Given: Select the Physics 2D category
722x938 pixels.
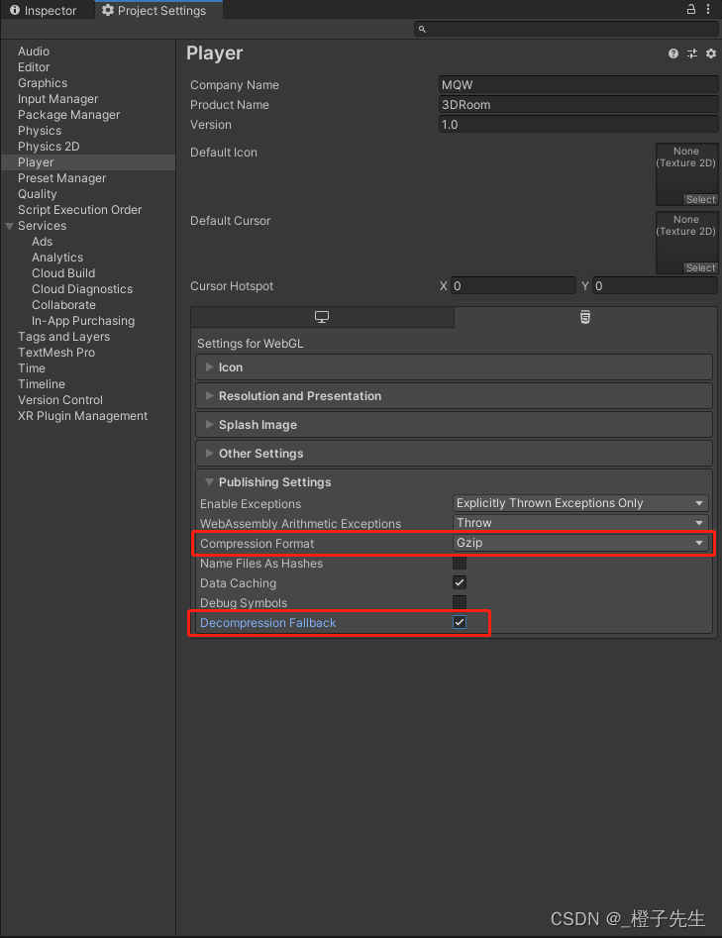Looking at the screenshot, I should coord(49,147).
